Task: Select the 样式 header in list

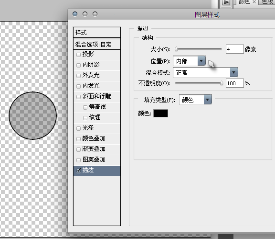Action: 97,33
